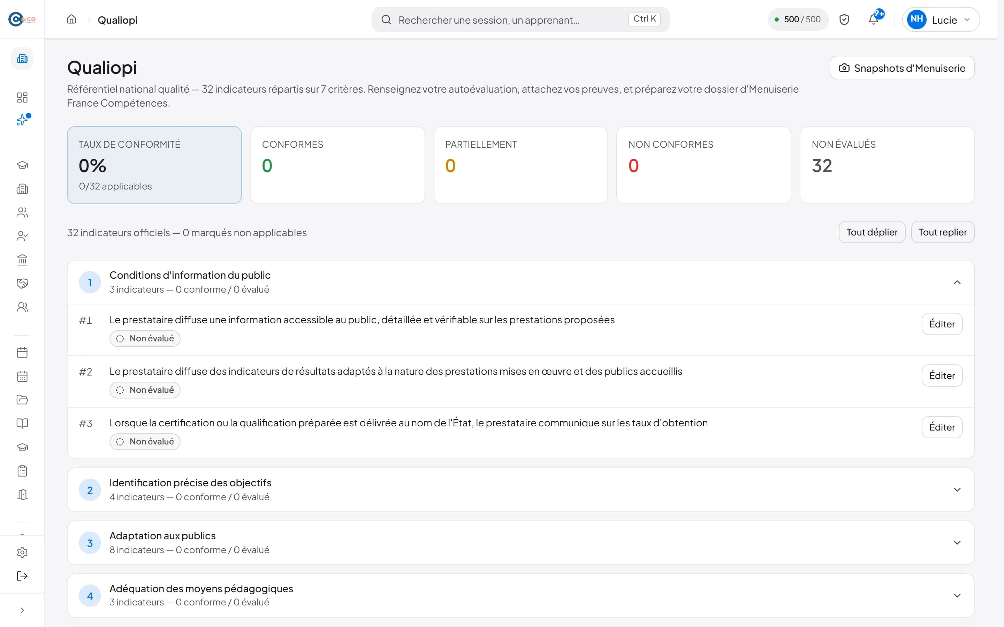This screenshot has width=1004, height=627.
Task: Expand criterion 4 Adéquation des moyens pédagogiques
Action: (x=957, y=596)
